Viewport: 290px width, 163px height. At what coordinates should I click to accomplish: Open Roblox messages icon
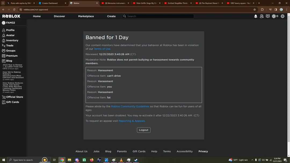[268, 16]
